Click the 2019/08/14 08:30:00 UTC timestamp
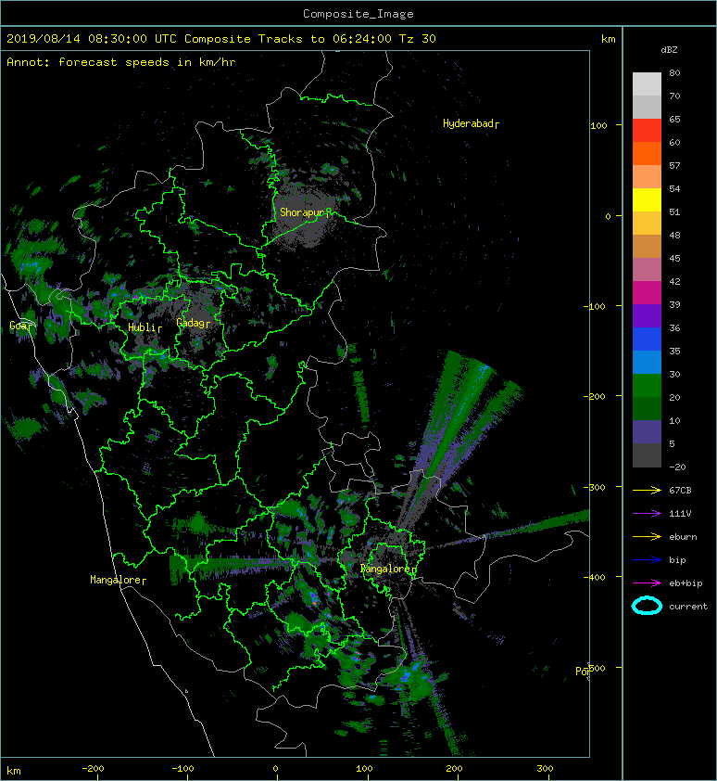Image resolution: width=717 pixels, height=781 pixels. pos(92,39)
